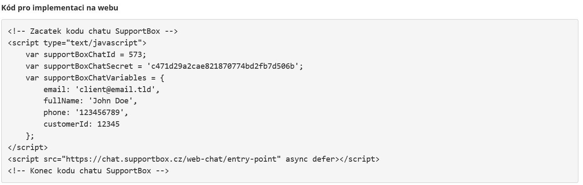583x185 pixels.
Task: Click the customerId key in the code
Action: 66,124
